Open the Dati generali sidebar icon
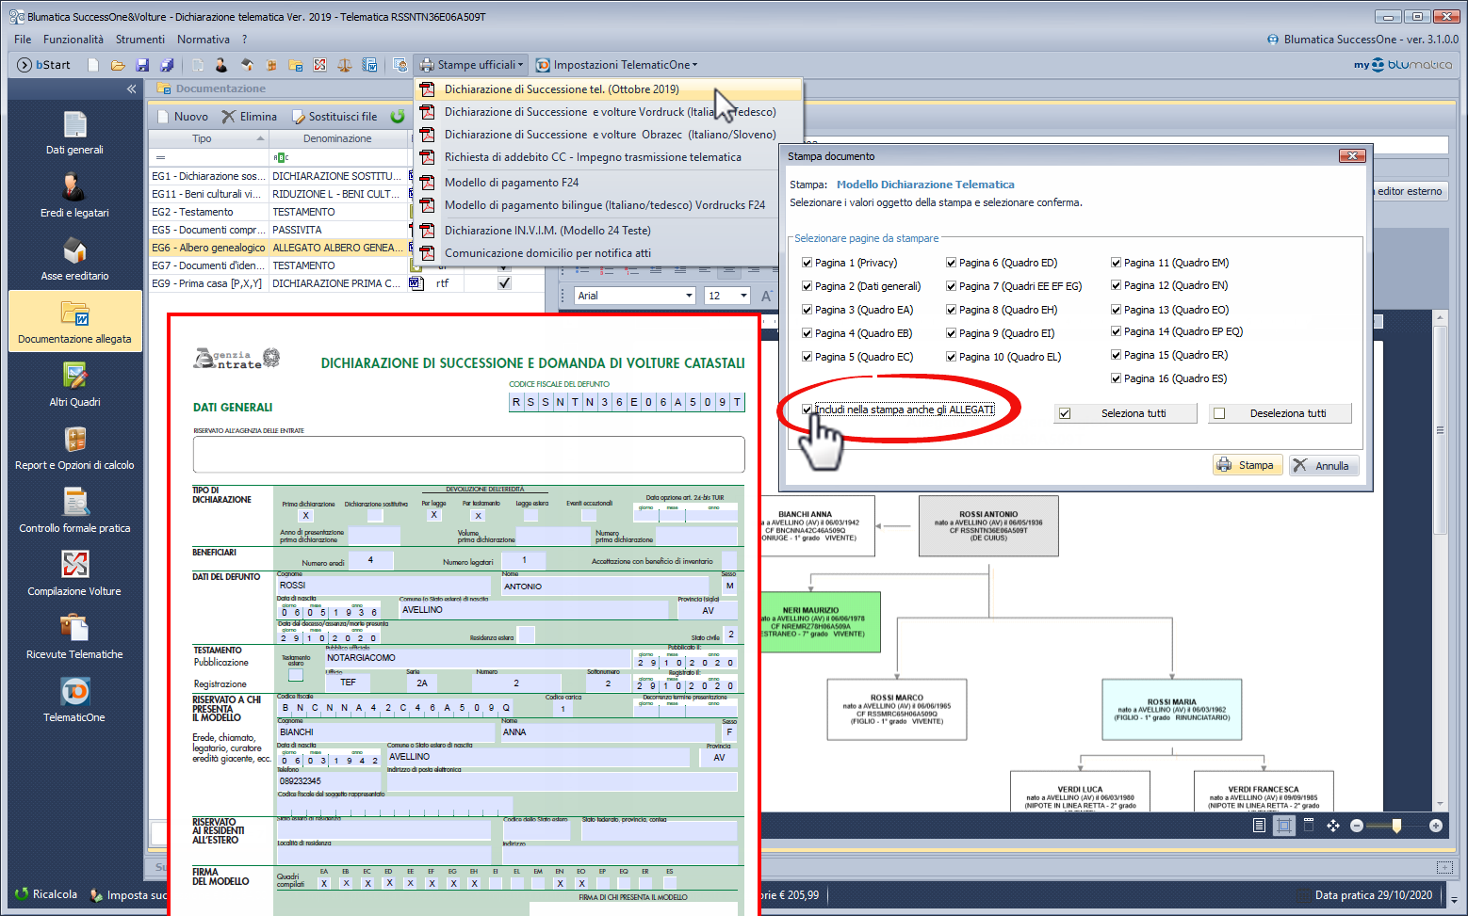This screenshot has height=916, width=1468. click(x=74, y=125)
